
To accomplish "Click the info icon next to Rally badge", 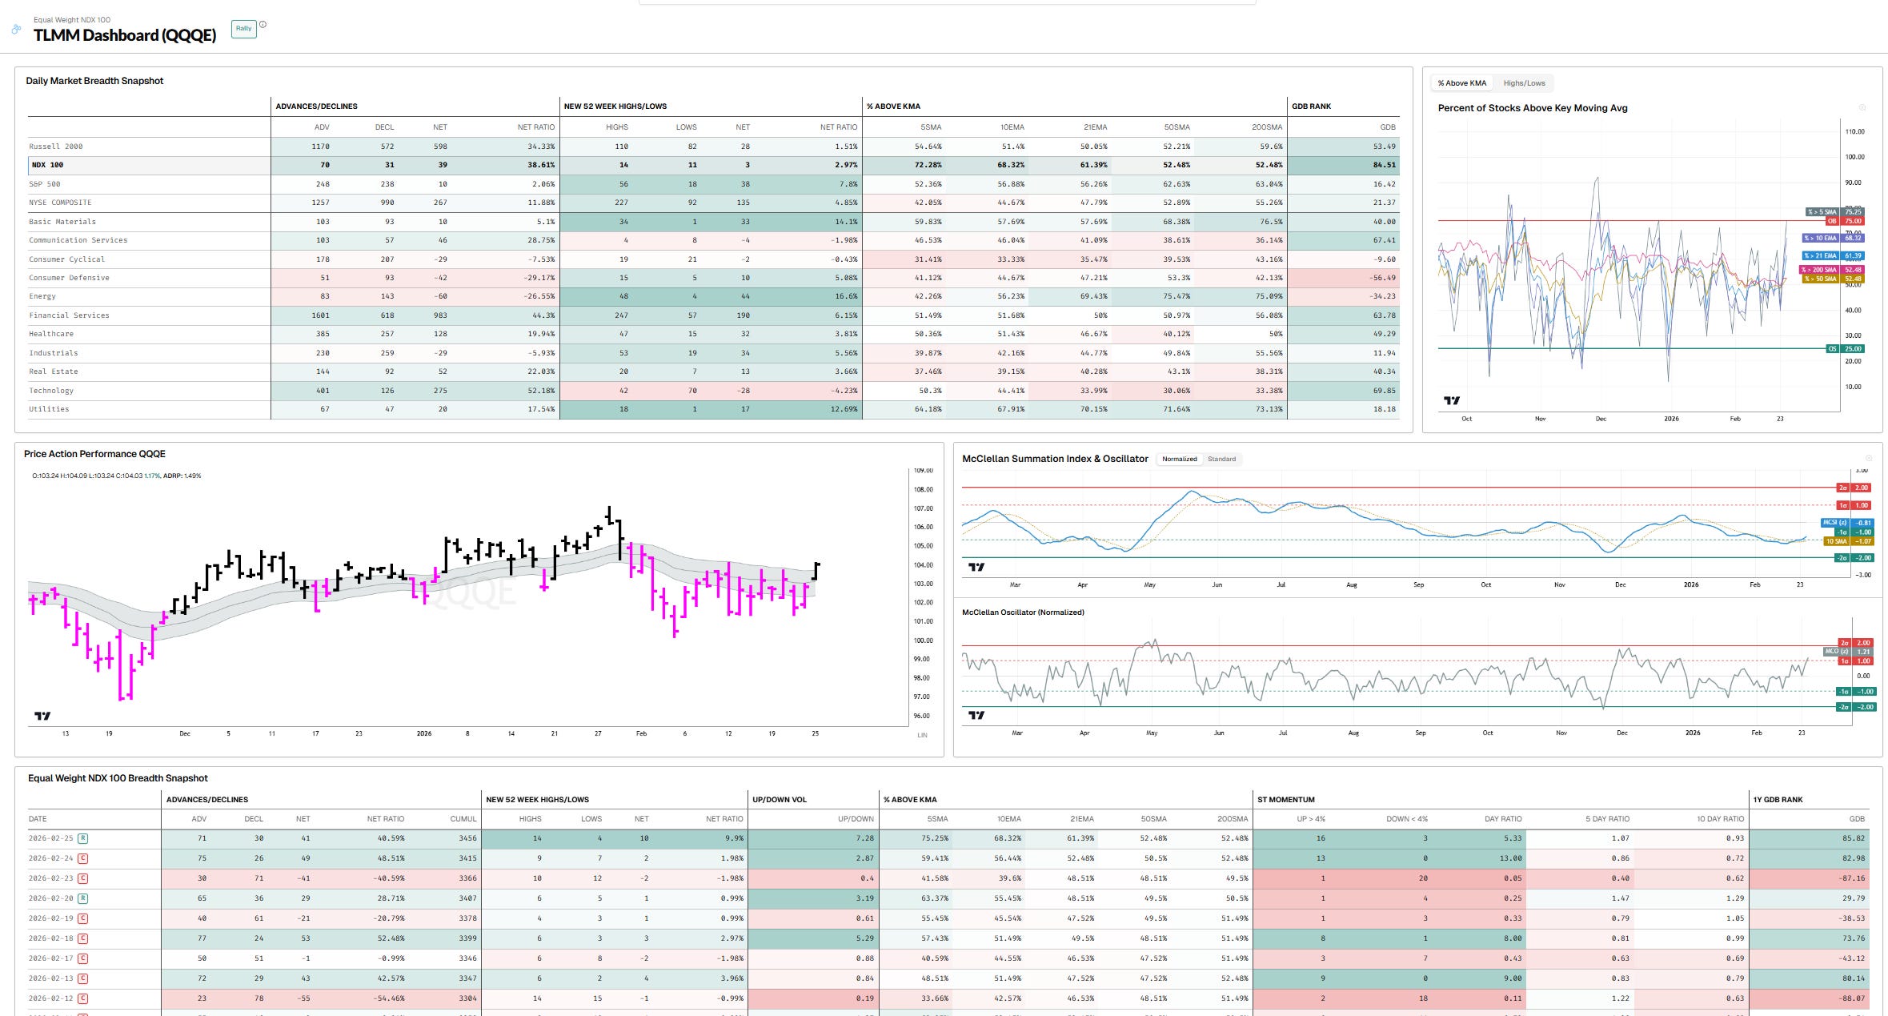I will (x=263, y=25).
